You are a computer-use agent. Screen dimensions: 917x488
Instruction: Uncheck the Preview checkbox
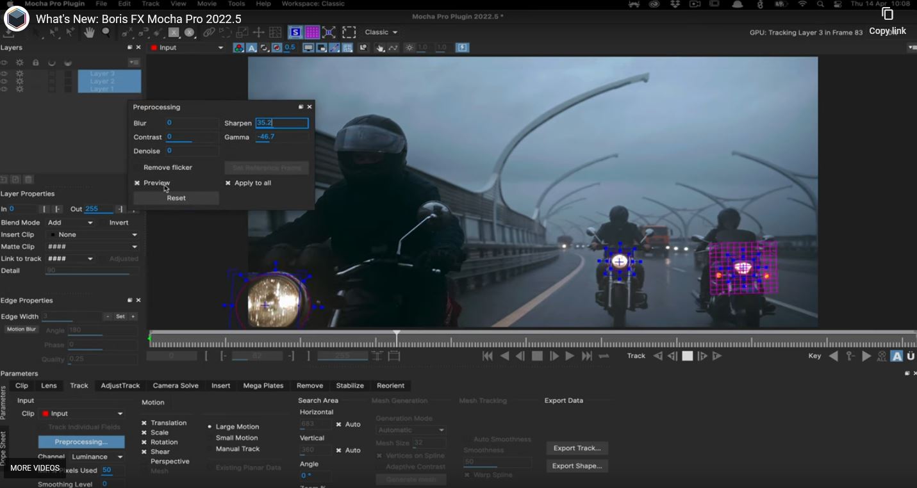137,183
